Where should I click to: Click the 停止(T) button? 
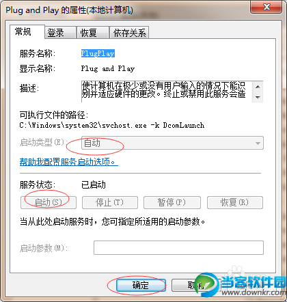coord(110,202)
